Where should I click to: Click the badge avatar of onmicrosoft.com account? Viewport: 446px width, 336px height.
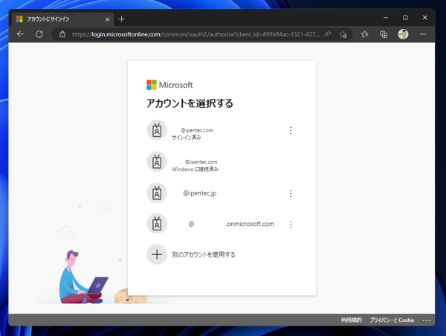(x=157, y=224)
